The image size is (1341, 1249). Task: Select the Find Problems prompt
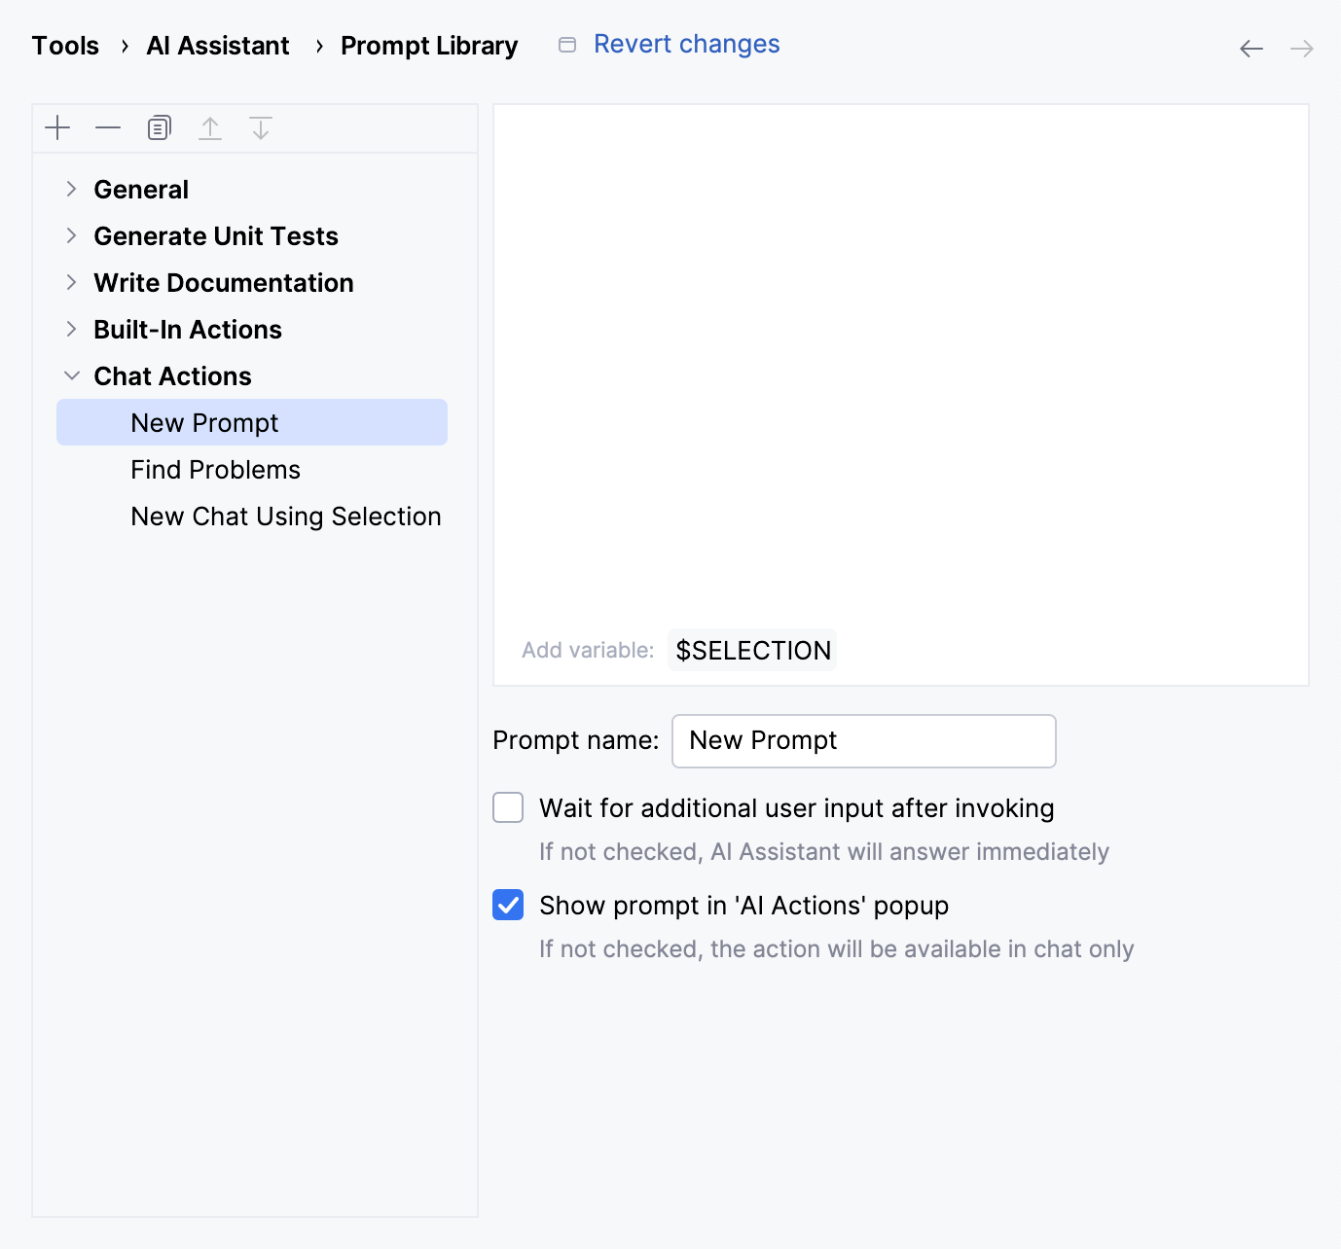215,469
